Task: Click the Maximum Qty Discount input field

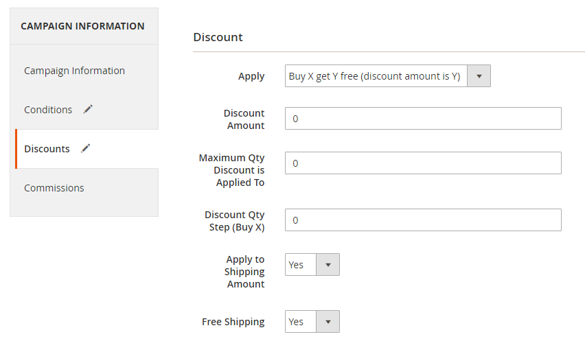Action: tap(423, 163)
